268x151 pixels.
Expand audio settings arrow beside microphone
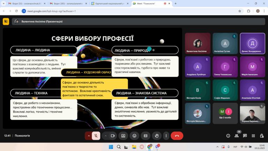click(89, 136)
